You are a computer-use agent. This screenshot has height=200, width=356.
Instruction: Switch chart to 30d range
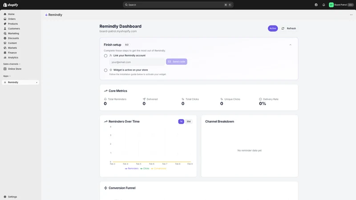tap(188, 121)
